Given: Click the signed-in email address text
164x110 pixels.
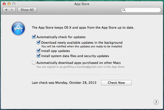Looking at the screenshot, I should click(83, 67).
